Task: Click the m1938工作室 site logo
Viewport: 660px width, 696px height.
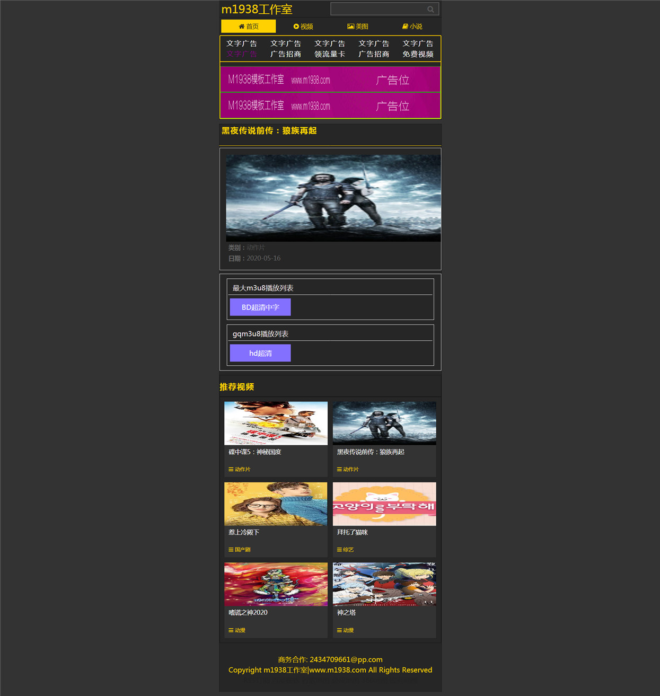Action: (257, 9)
